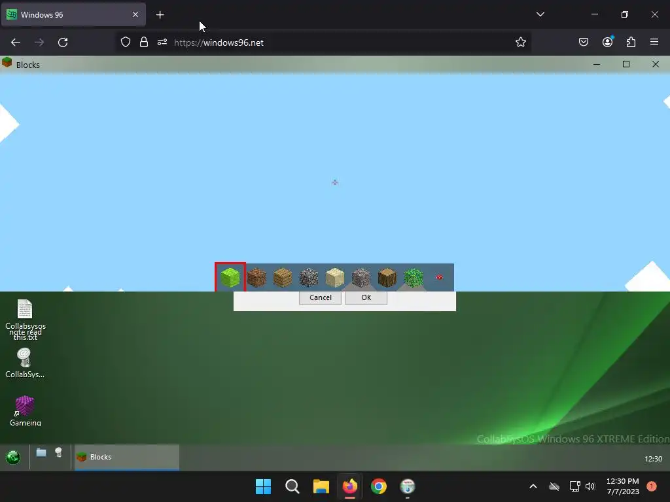This screenshot has height=502, width=670.
Task: Select the brown dirt block in hotbar
Action: [256, 277]
